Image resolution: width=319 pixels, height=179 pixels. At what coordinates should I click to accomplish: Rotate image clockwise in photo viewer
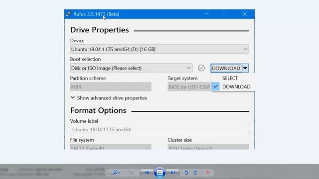pyautogui.click(x=195, y=173)
